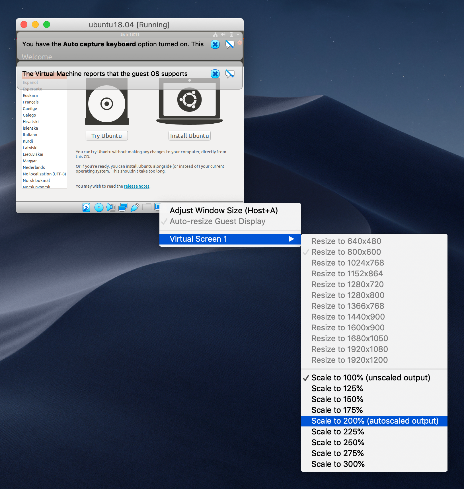This screenshot has width=464, height=489.
Task: Select Galego in the language list
Action: pos(44,115)
